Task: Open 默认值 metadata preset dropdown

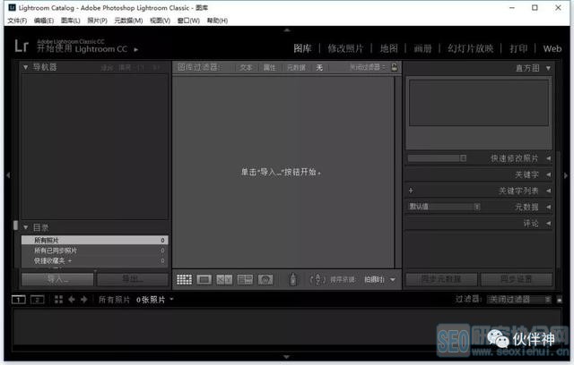Action: pyautogui.click(x=444, y=207)
